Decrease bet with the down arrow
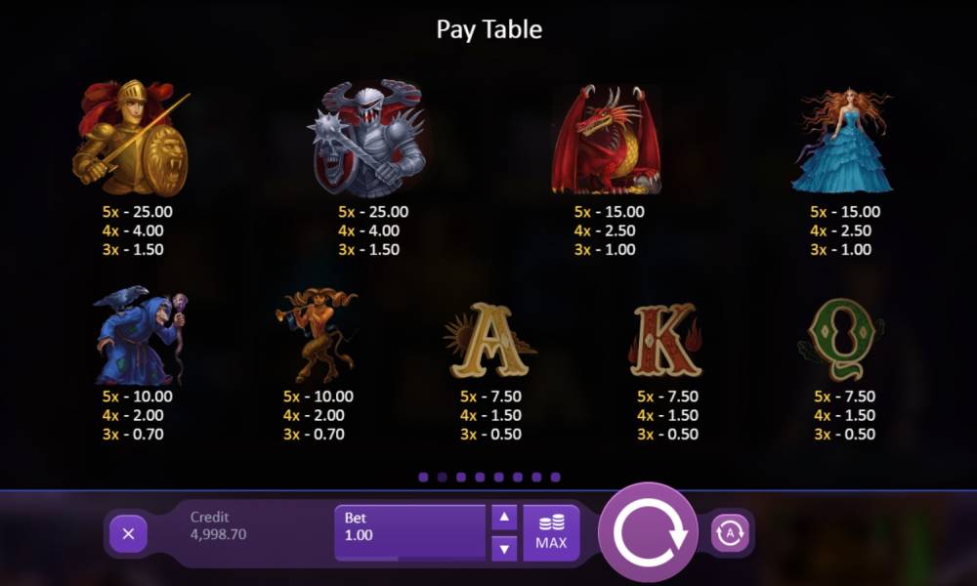 tap(504, 549)
